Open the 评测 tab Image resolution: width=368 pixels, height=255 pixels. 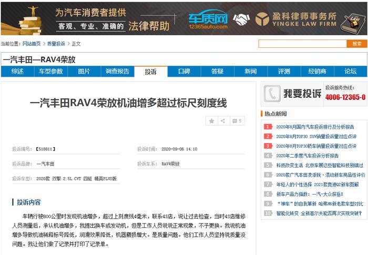pos(284,72)
